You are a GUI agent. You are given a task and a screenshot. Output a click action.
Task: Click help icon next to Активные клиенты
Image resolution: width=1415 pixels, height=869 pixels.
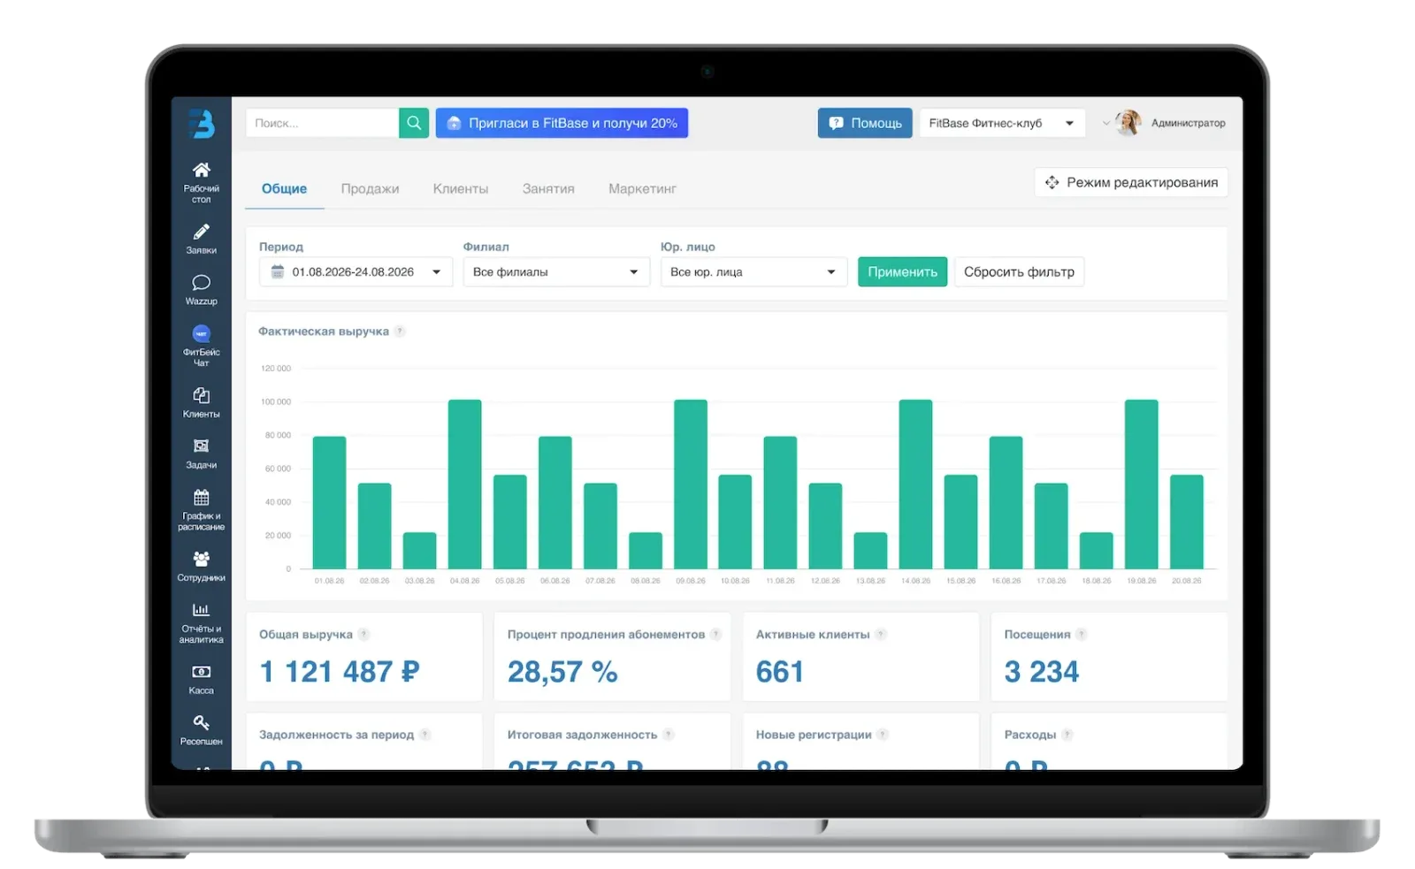881,635
